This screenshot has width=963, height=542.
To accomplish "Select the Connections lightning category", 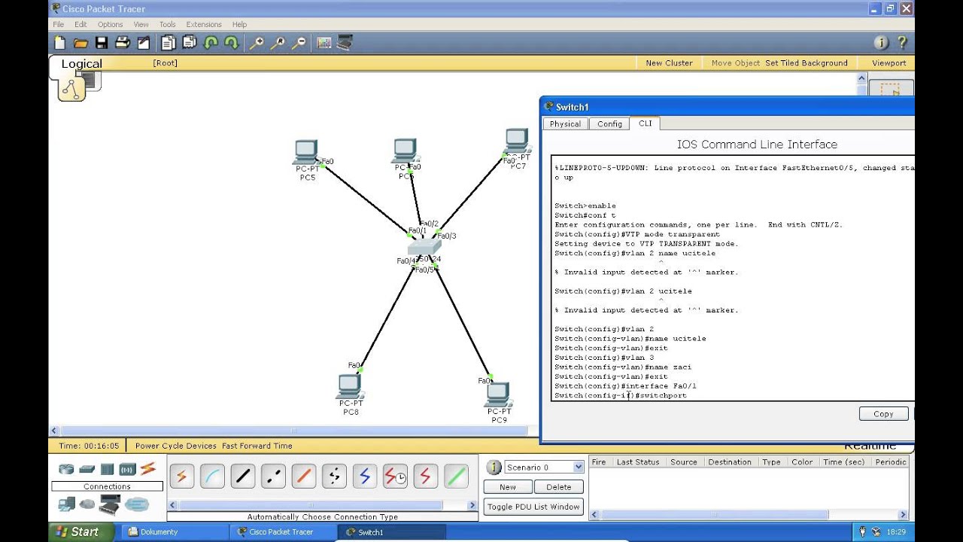I will point(147,468).
